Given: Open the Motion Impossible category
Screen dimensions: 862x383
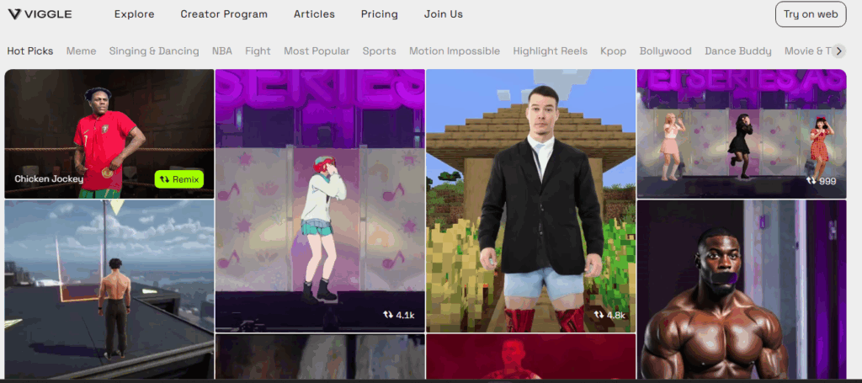Looking at the screenshot, I should (455, 51).
